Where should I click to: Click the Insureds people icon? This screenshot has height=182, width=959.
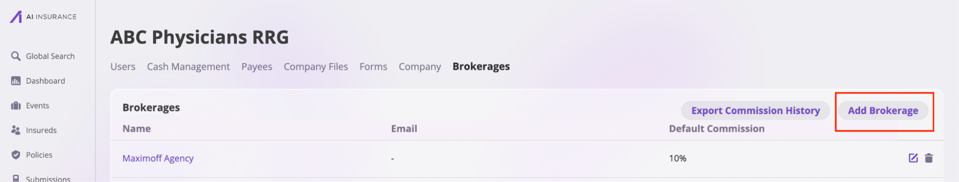coord(16,130)
